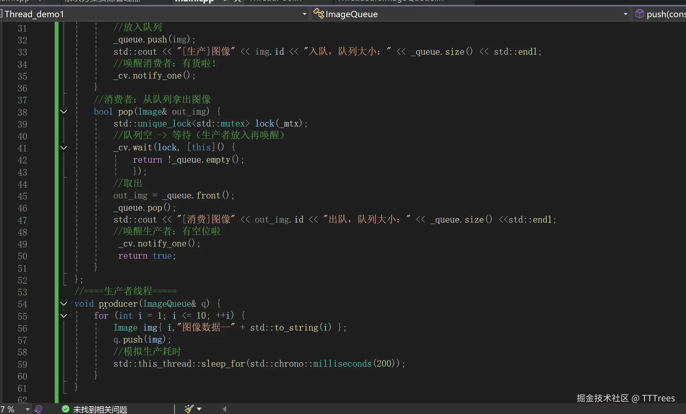Expand the code cleanup profile dropdown arrow
Screen dimensions: 686x414
tap(199, 409)
